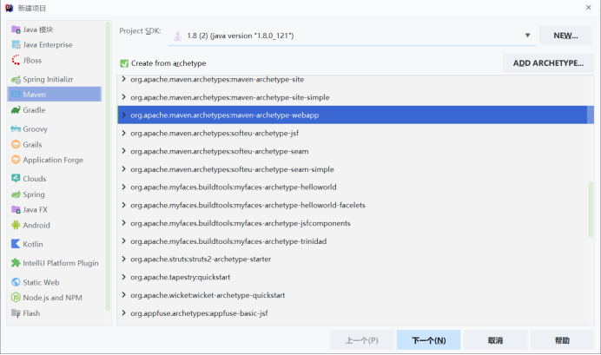
Task: Expand appfuse-basic-jsf chevron
Action: pos(123,312)
